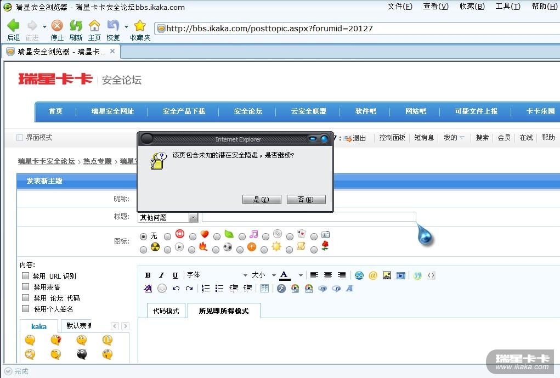This screenshot has width=560, height=378.
Task: Insert quote block icon
Action: (417, 275)
